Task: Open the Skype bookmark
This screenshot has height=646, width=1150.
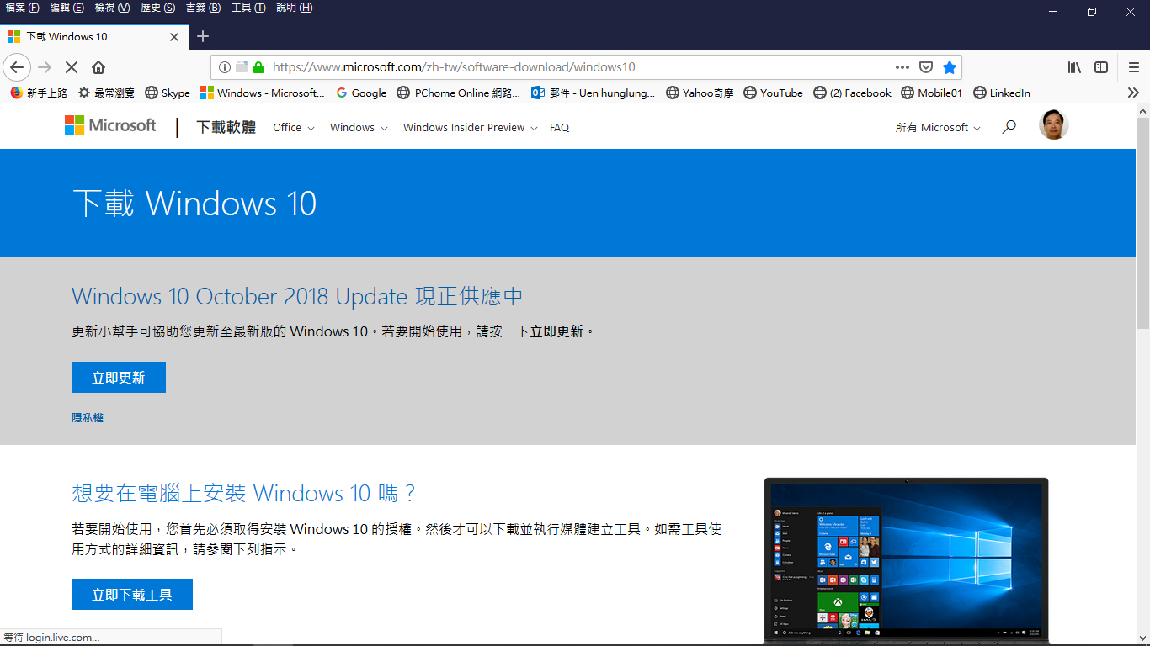Action: [168, 93]
